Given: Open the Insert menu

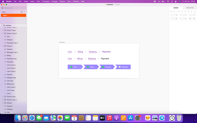Looking at the screenshot, I should (x=26, y=1).
